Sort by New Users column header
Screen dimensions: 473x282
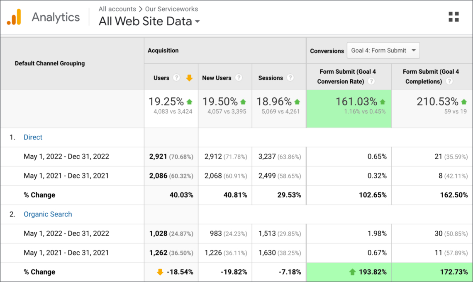[217, 78]
